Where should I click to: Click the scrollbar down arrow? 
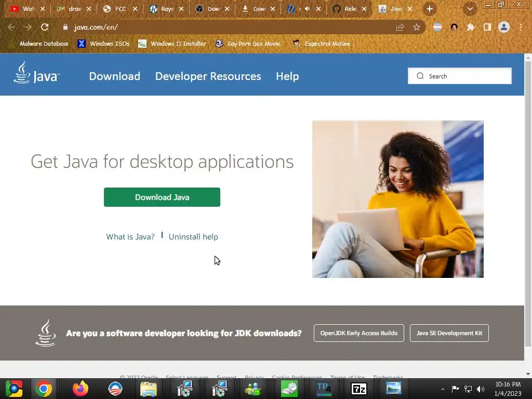coord(528,374)
